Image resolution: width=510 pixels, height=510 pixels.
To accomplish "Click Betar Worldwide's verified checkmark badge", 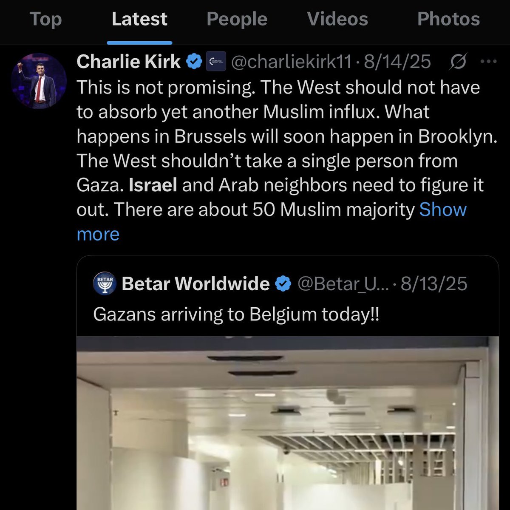I will pyautogui.click(x=283, y=283).
